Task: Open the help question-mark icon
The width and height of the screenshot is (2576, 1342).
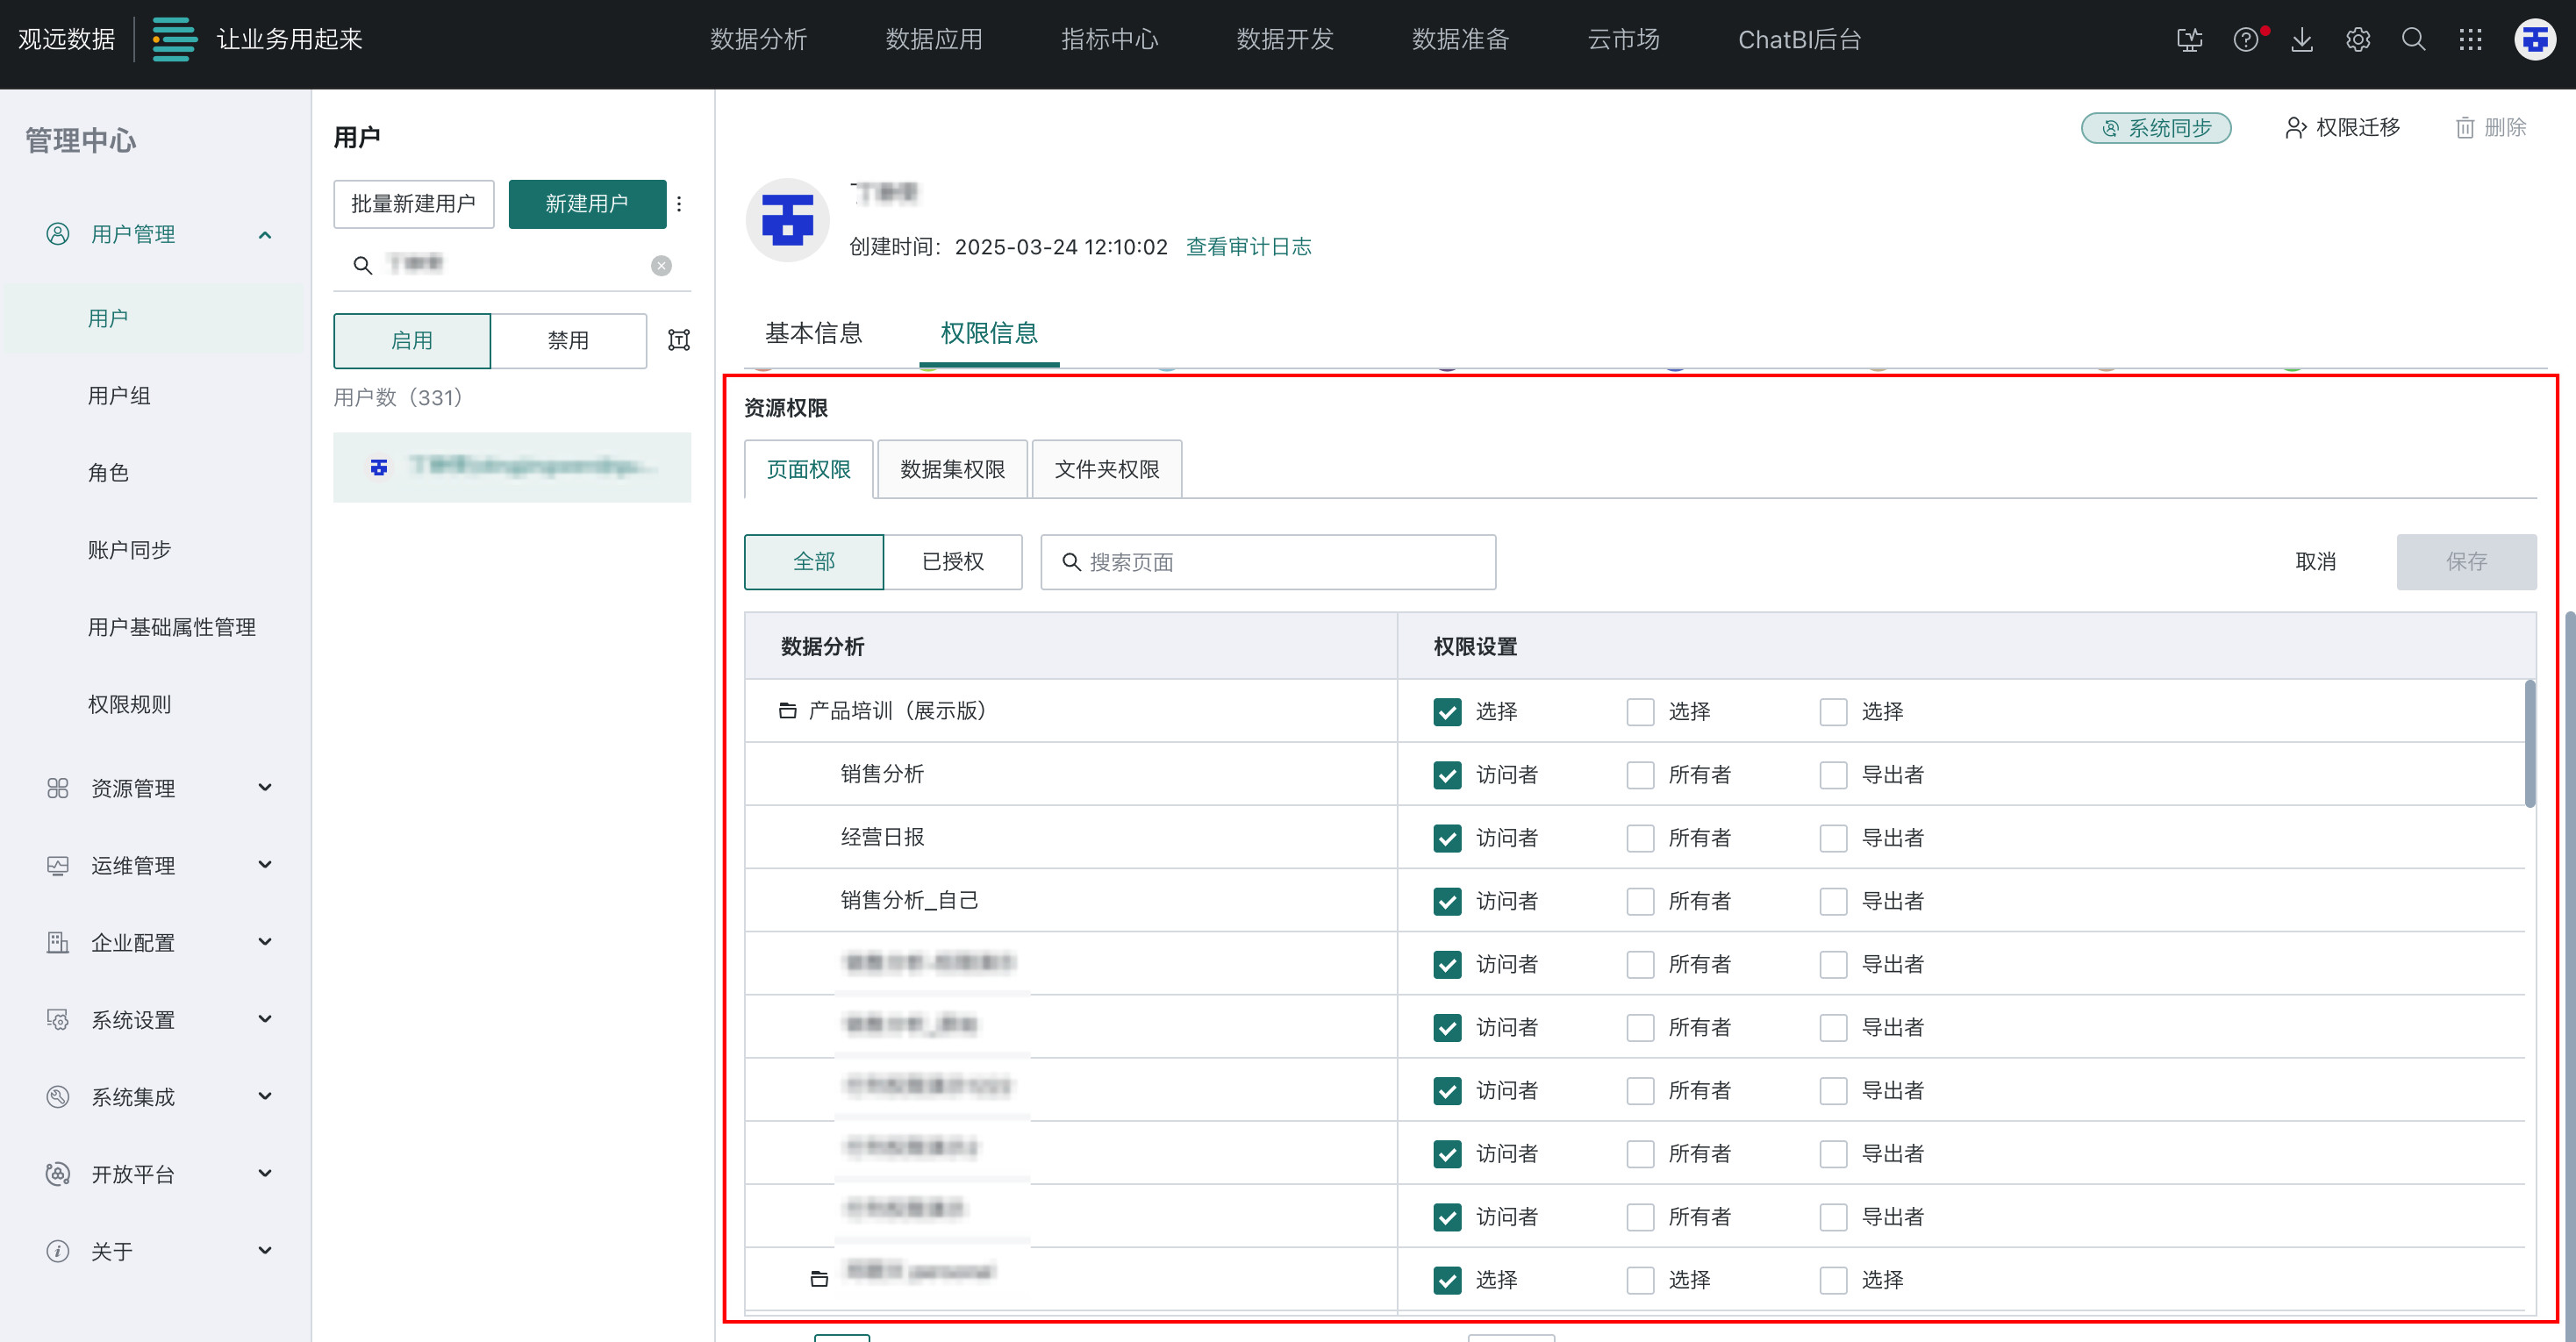Action: pos(2245,40)
